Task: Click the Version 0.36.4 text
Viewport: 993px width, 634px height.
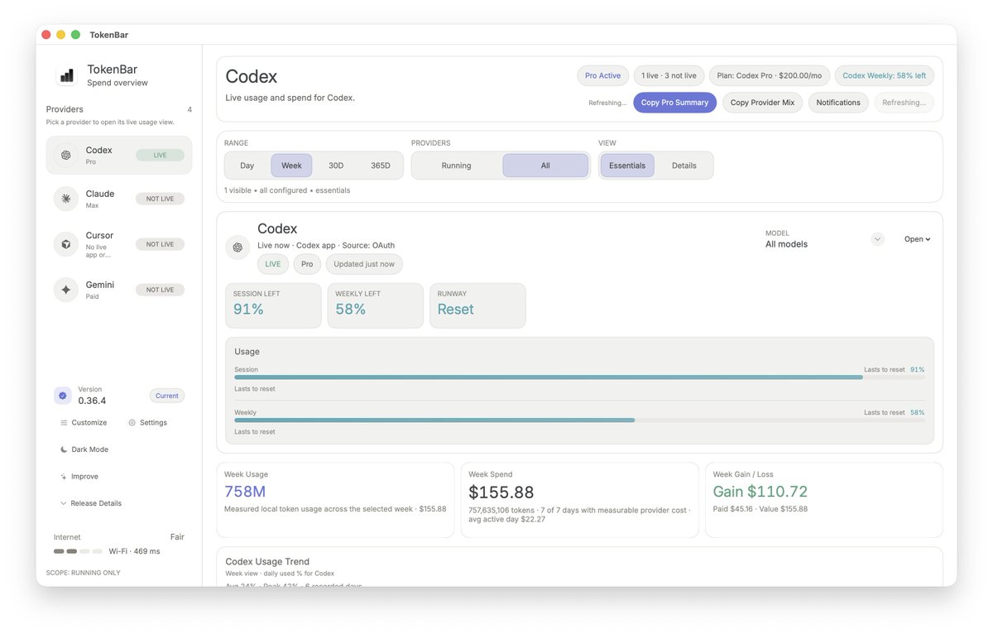Action: pos(92,396)
